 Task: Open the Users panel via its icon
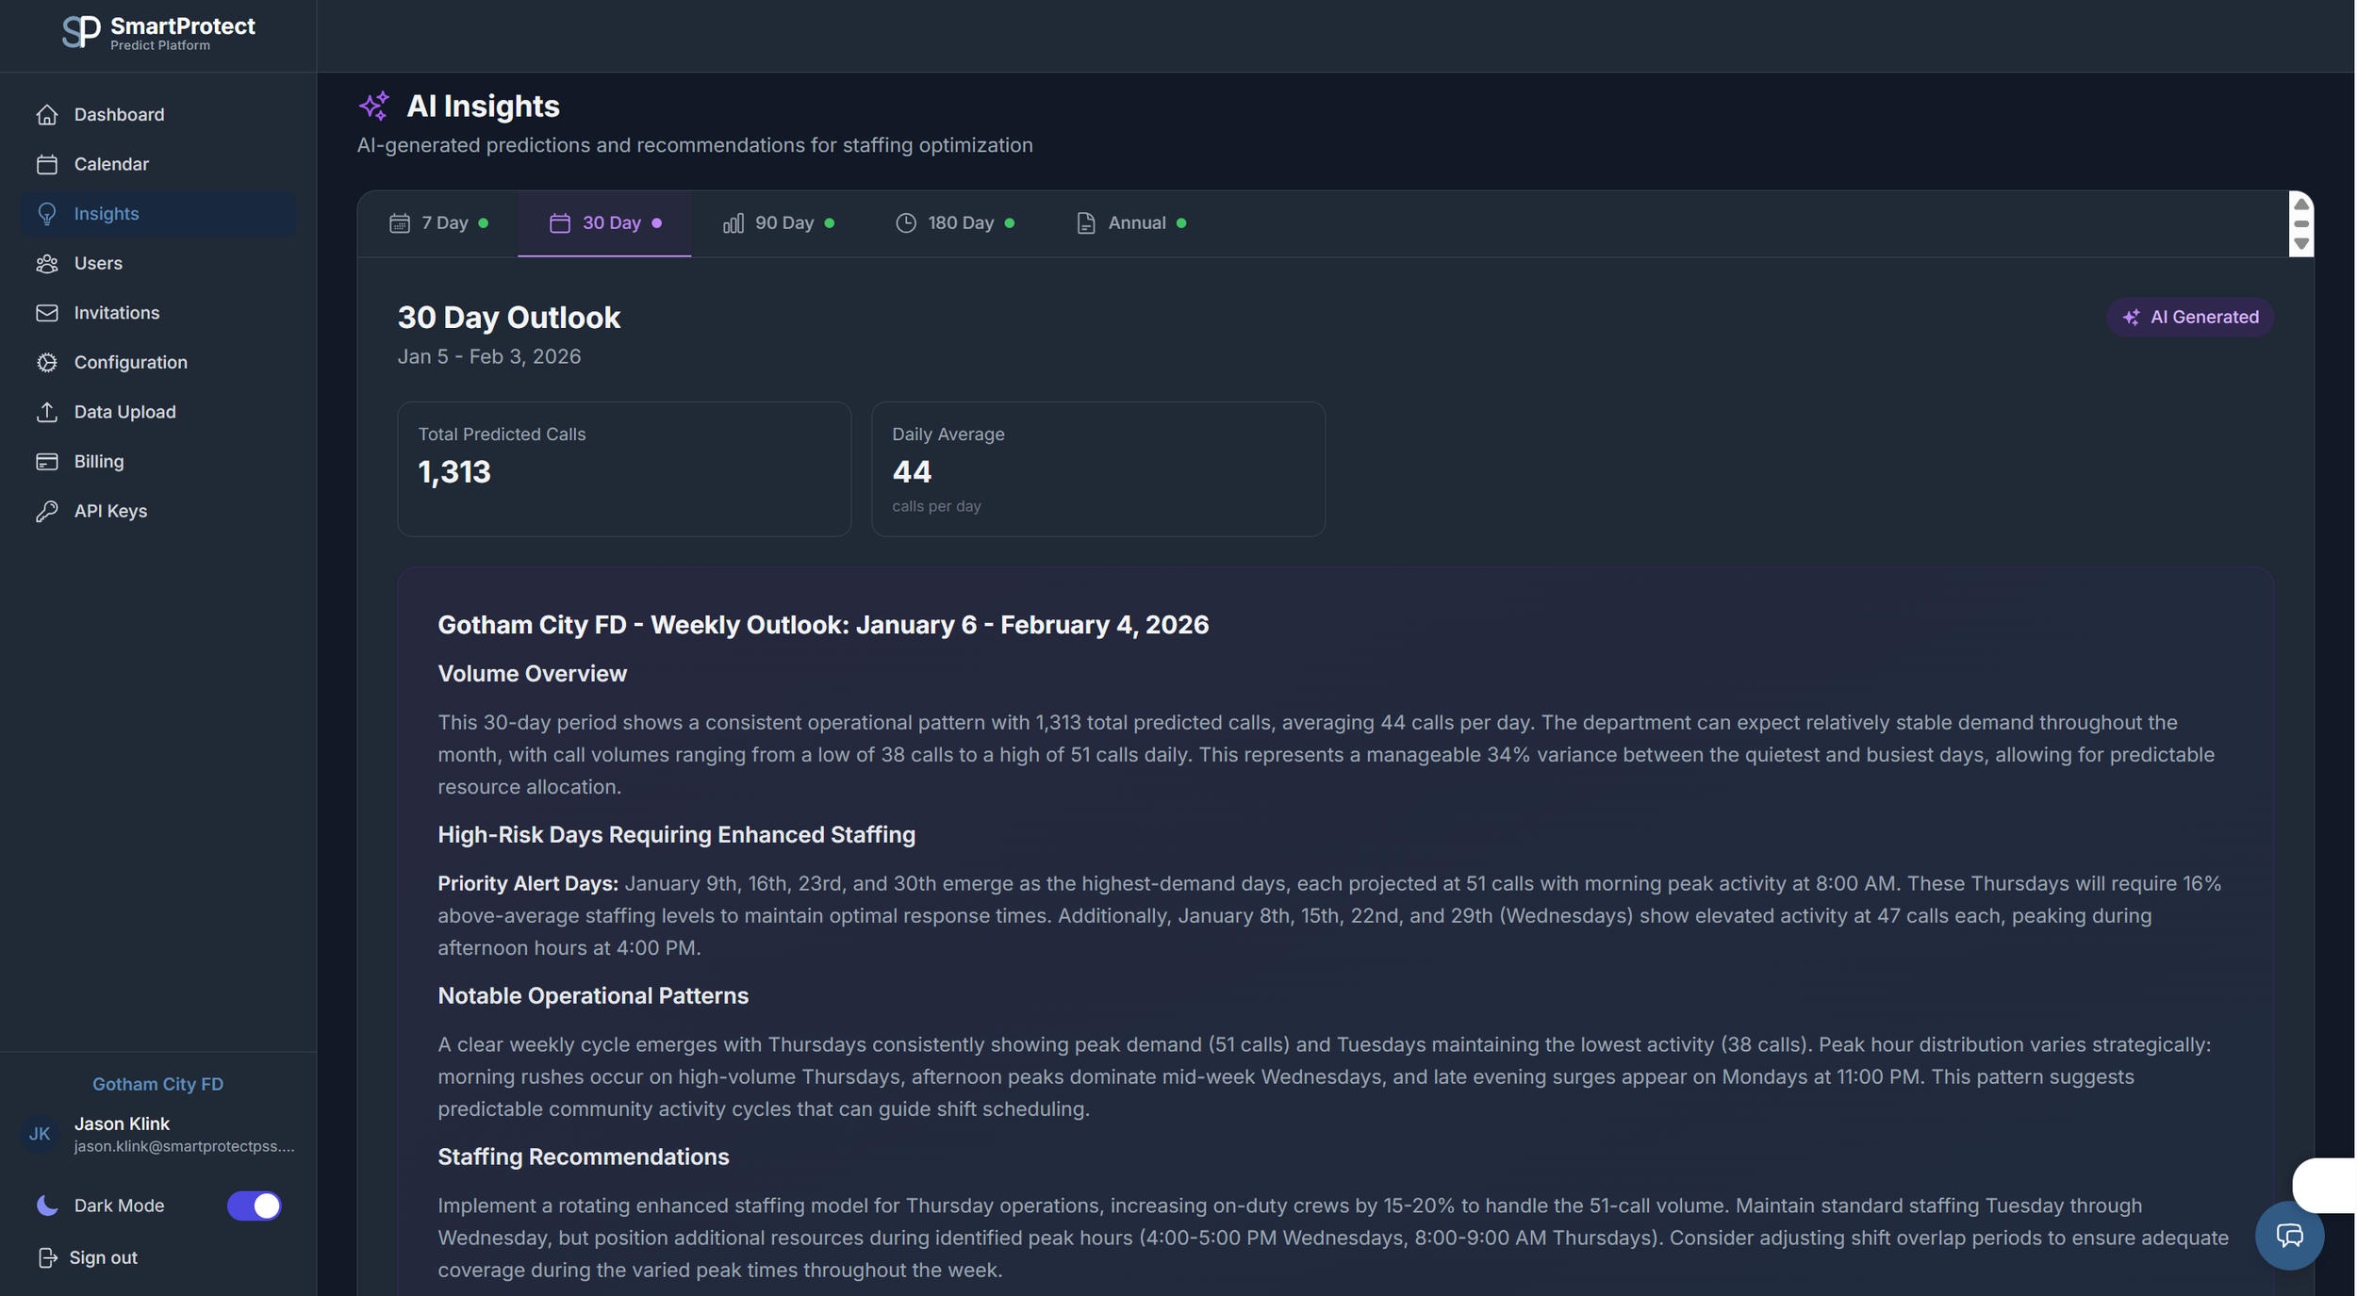coord(48,263)
